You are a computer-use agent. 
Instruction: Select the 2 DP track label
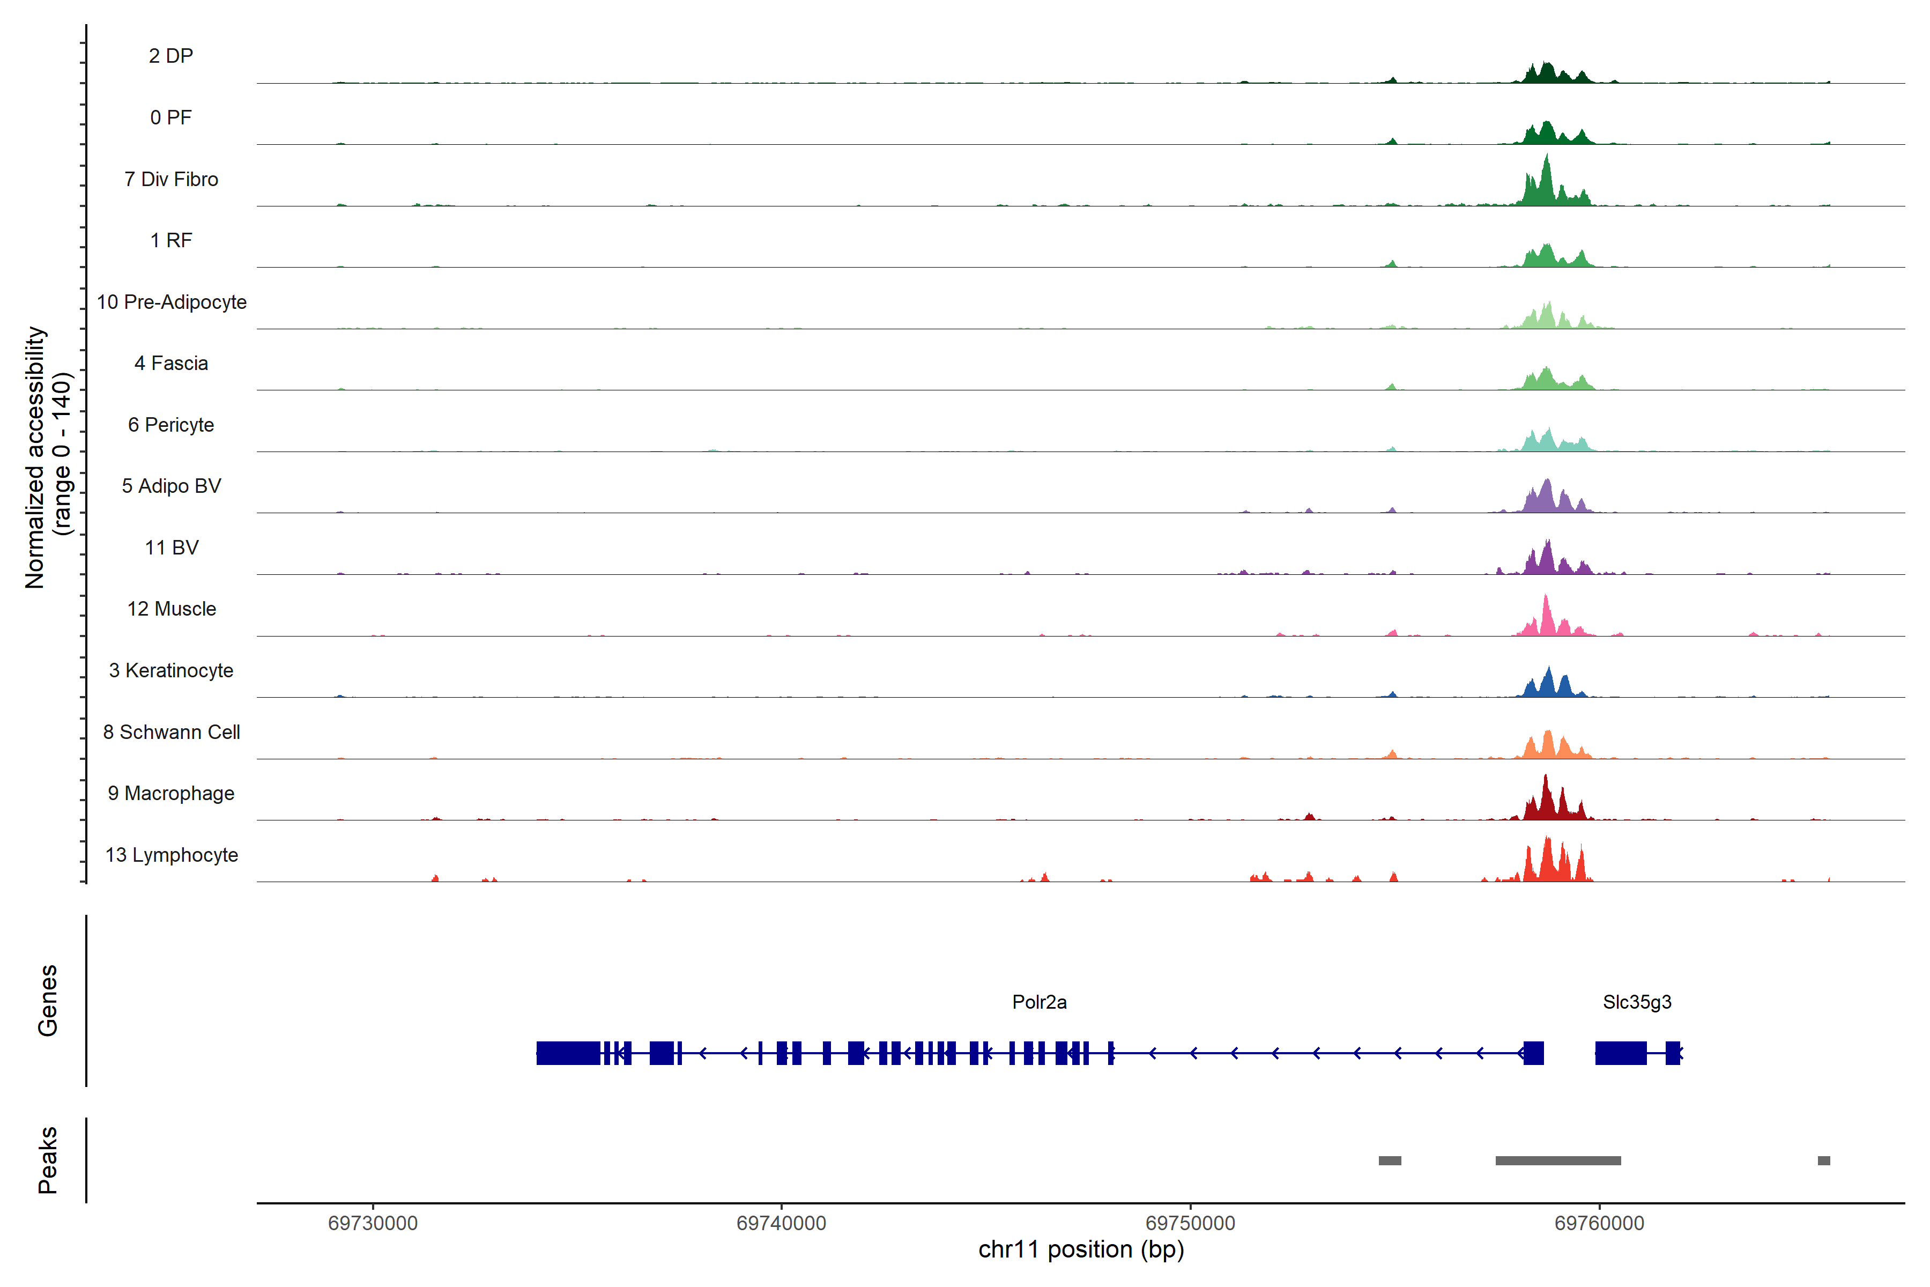click(x=170, y=56)
